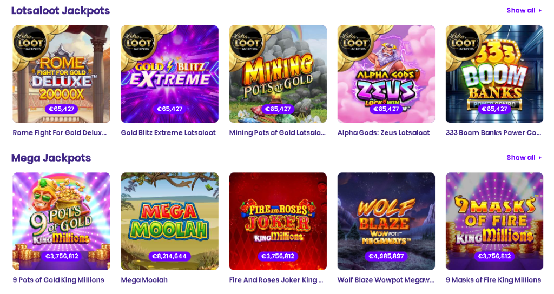Click the €8,214,644 jackpot badge on Mega Moolah
Image resolution: width=554 pixels, height=294 pixels.
169,256
